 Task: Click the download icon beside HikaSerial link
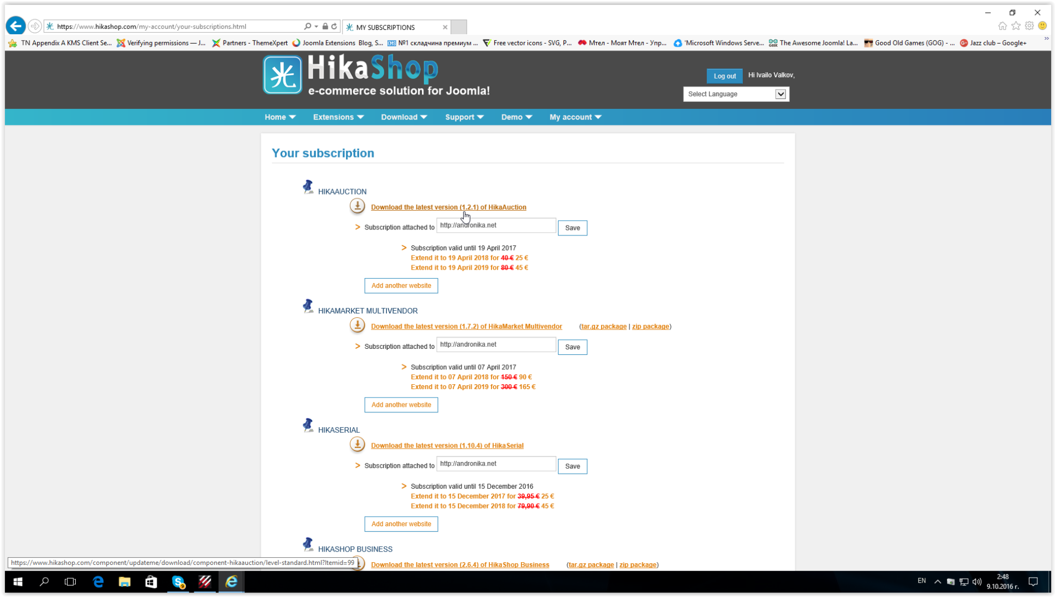(358, 444)
